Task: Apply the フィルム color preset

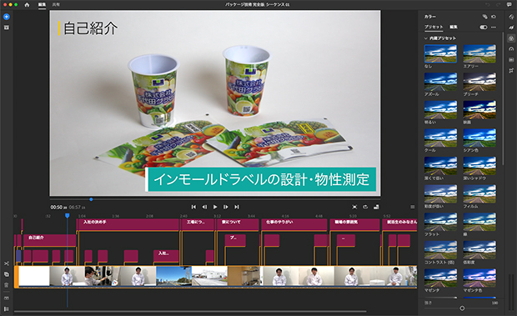Action: (x=479, y=193)
